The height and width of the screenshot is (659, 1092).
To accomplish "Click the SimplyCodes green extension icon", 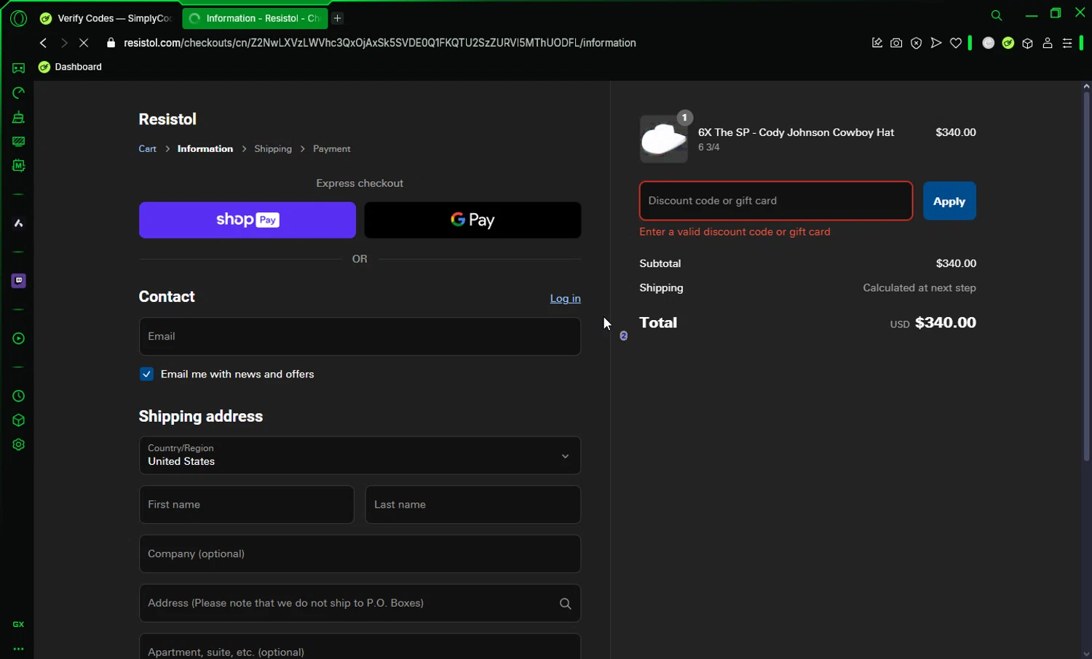I will click(x=1008, y=43).
